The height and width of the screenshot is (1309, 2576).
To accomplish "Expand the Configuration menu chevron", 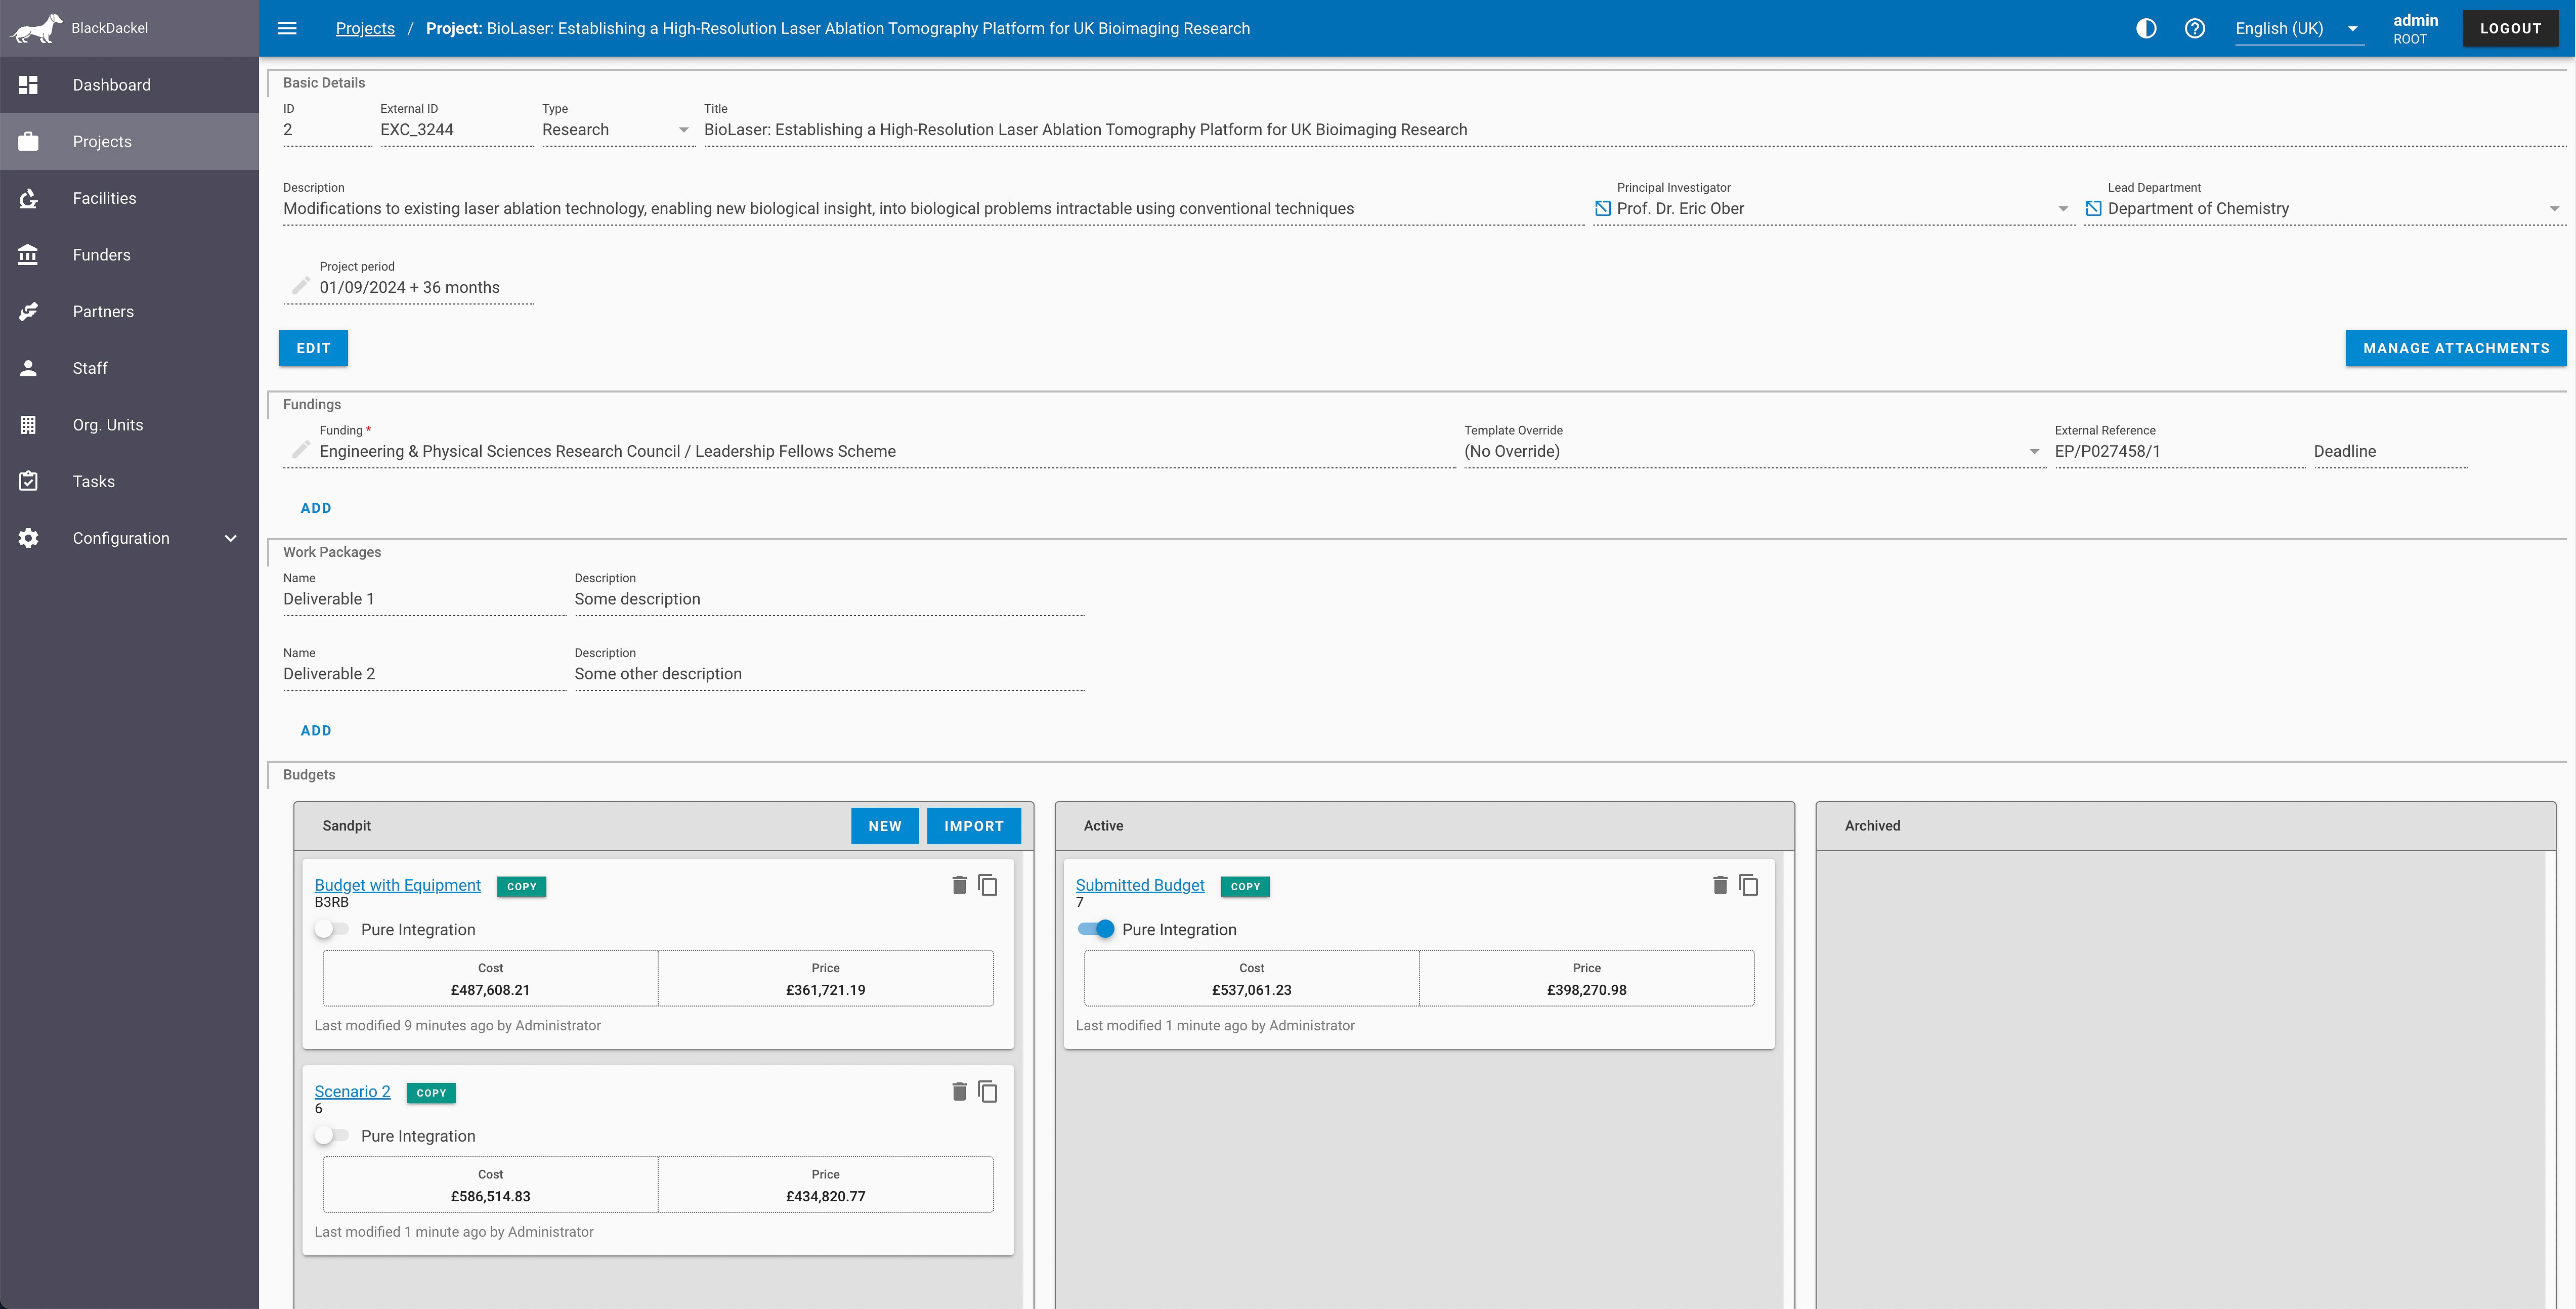I will pos(230,538).
